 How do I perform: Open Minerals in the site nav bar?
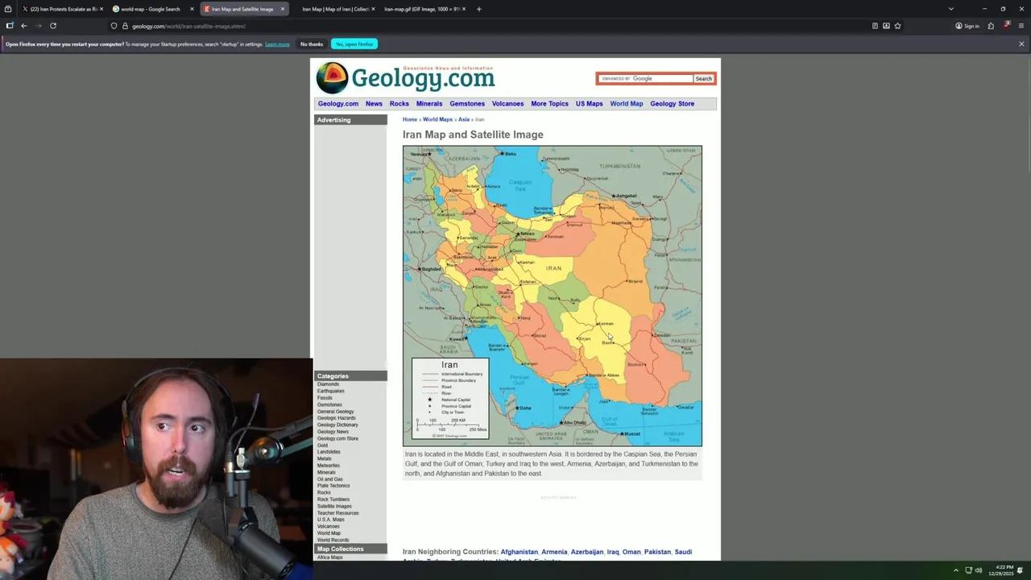click(x=429, y=103)
